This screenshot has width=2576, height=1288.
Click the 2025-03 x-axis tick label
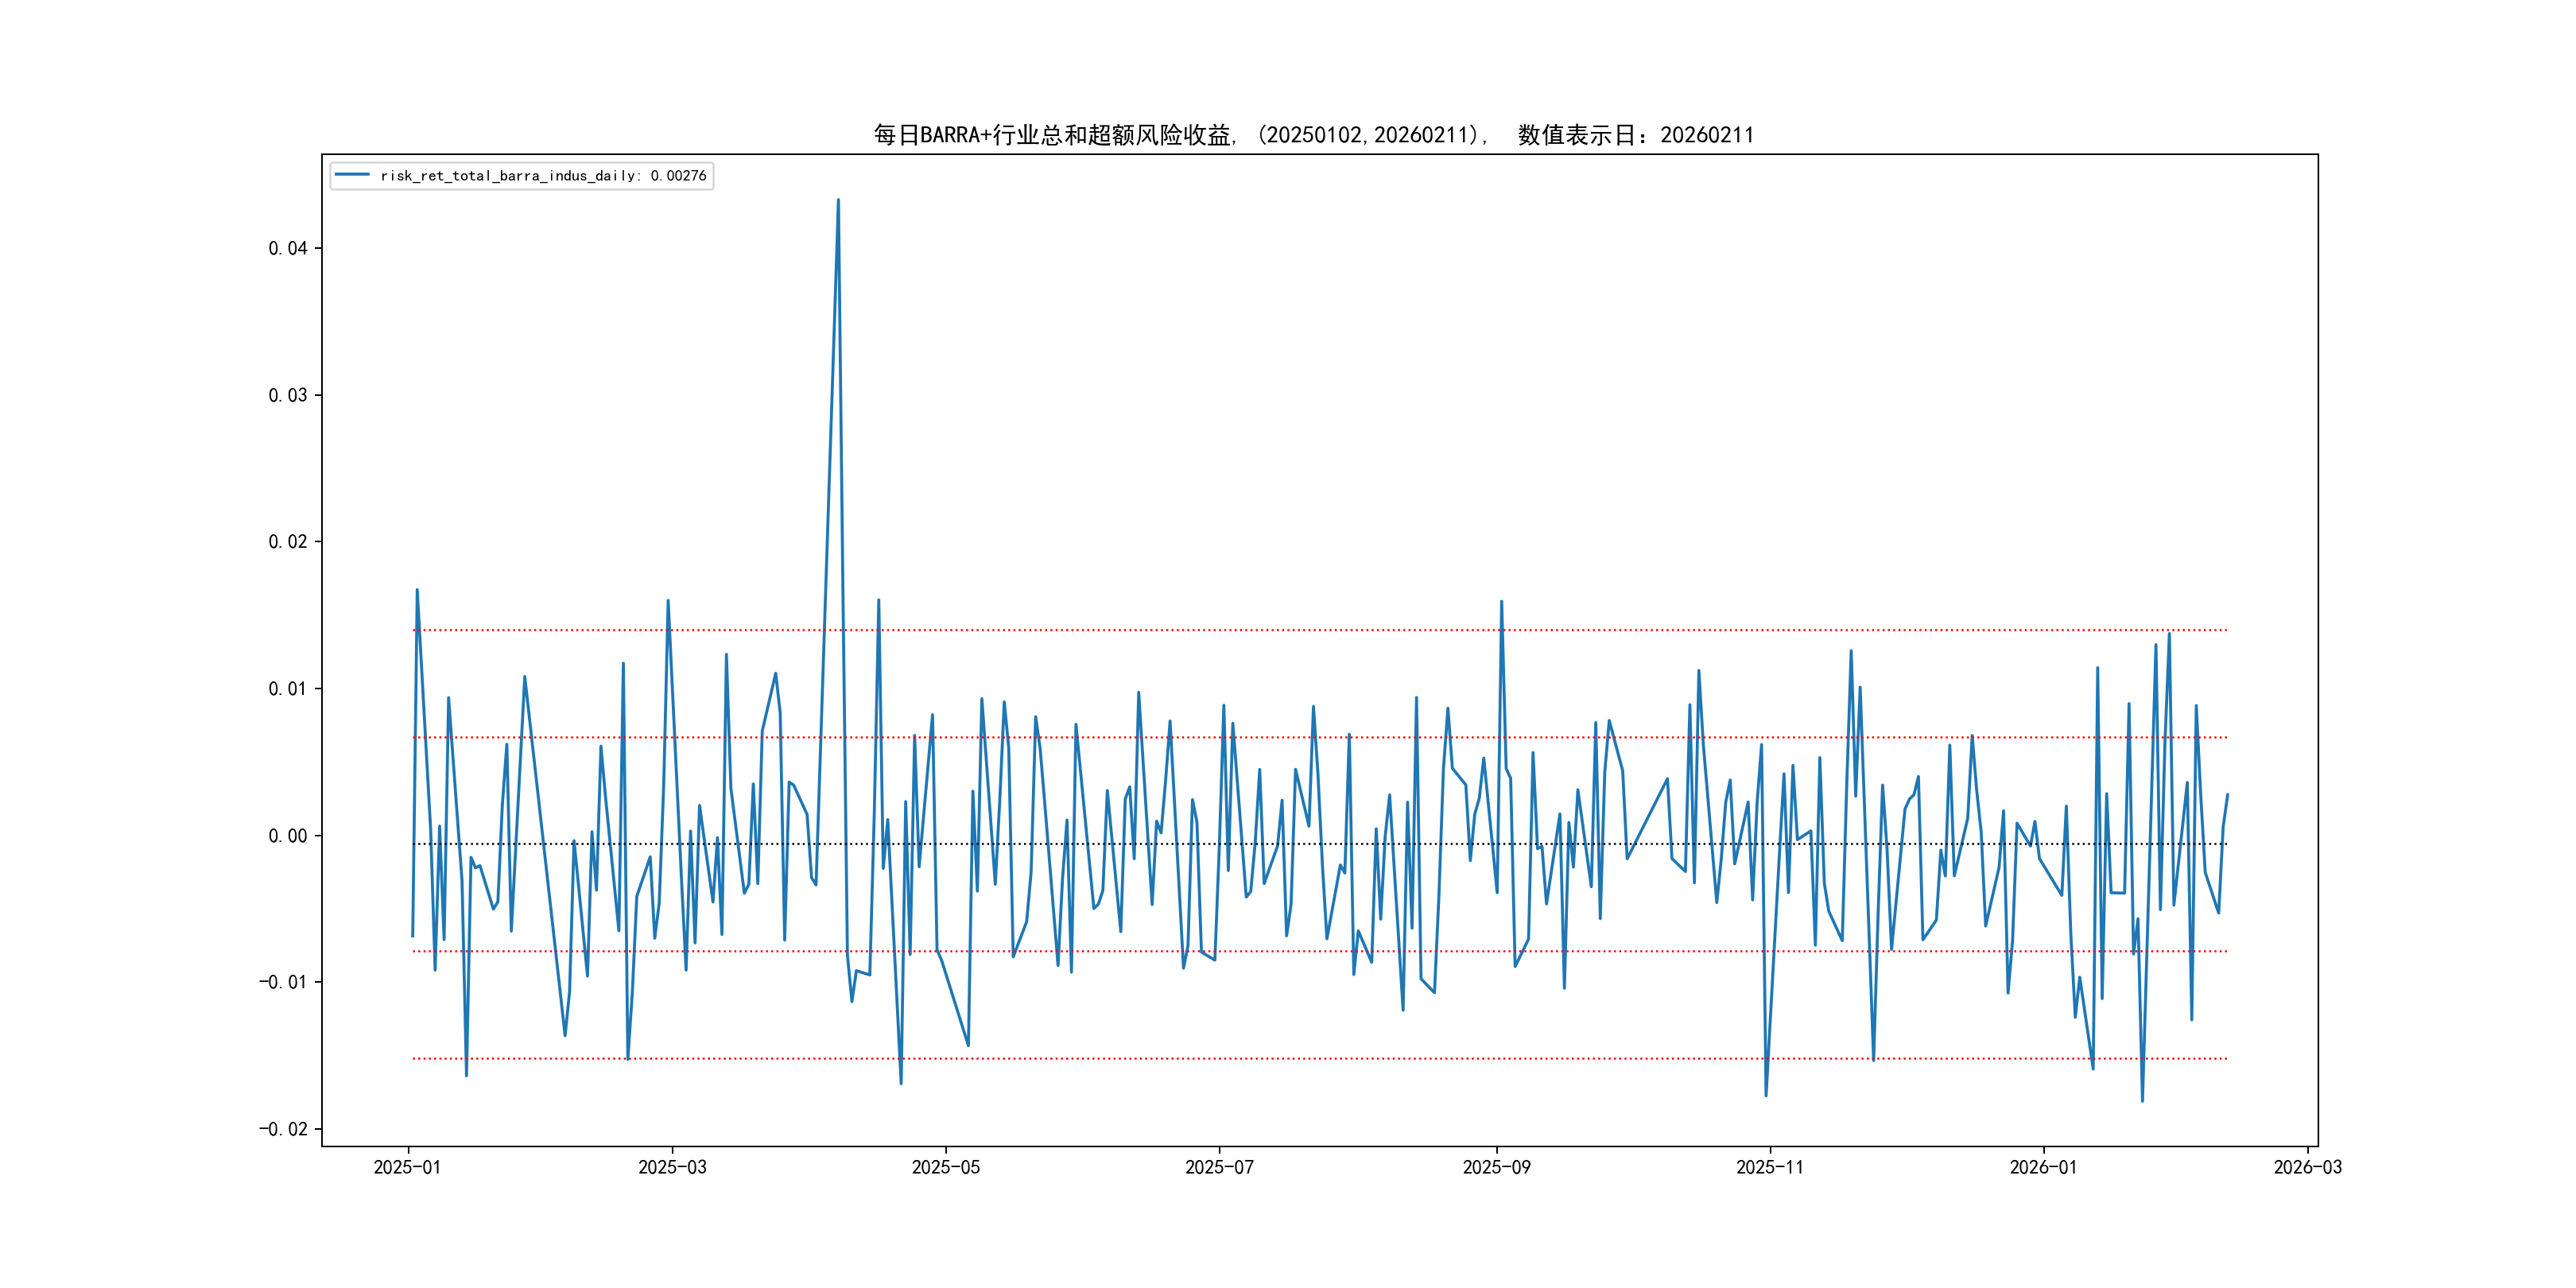(672, 1167)
